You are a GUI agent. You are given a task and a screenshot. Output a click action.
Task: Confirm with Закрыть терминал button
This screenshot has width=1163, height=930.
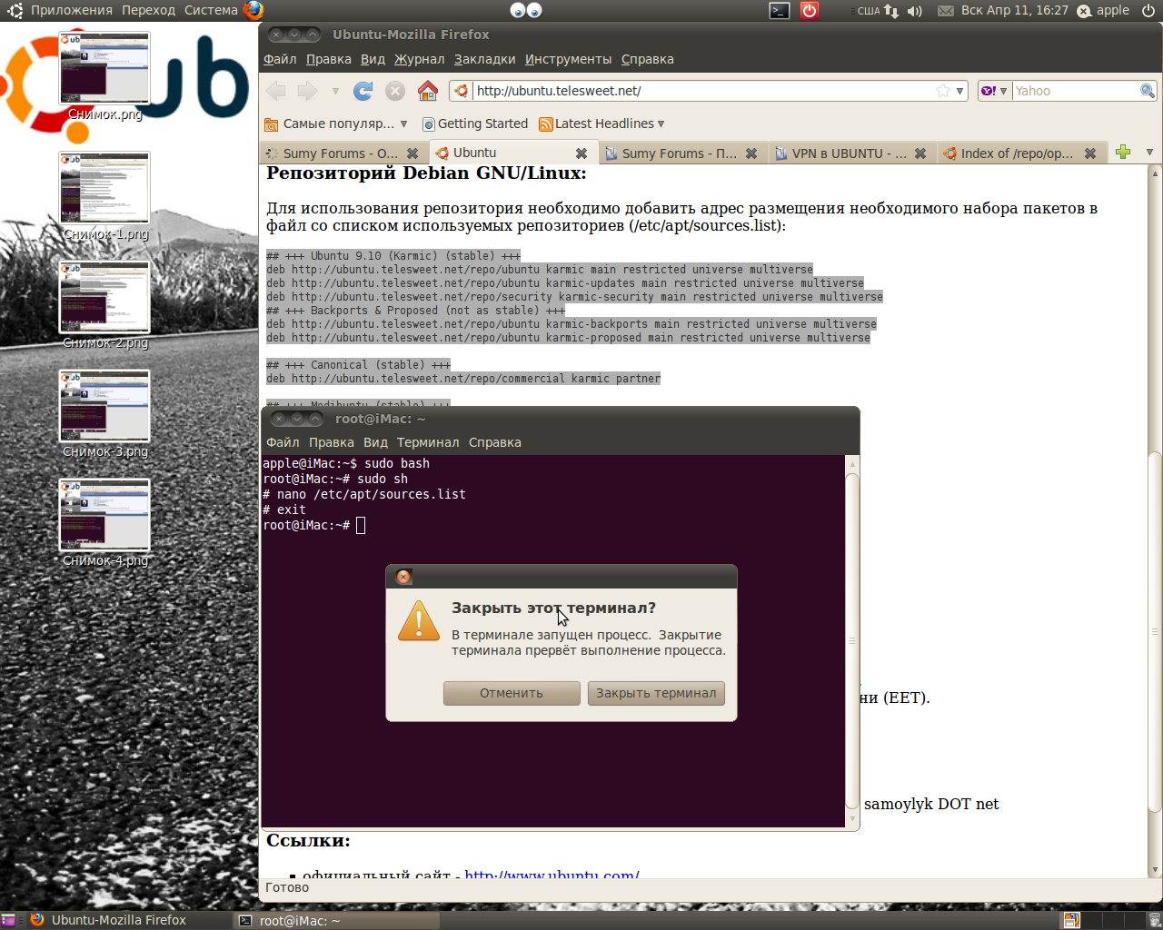(x=656, y=693)
